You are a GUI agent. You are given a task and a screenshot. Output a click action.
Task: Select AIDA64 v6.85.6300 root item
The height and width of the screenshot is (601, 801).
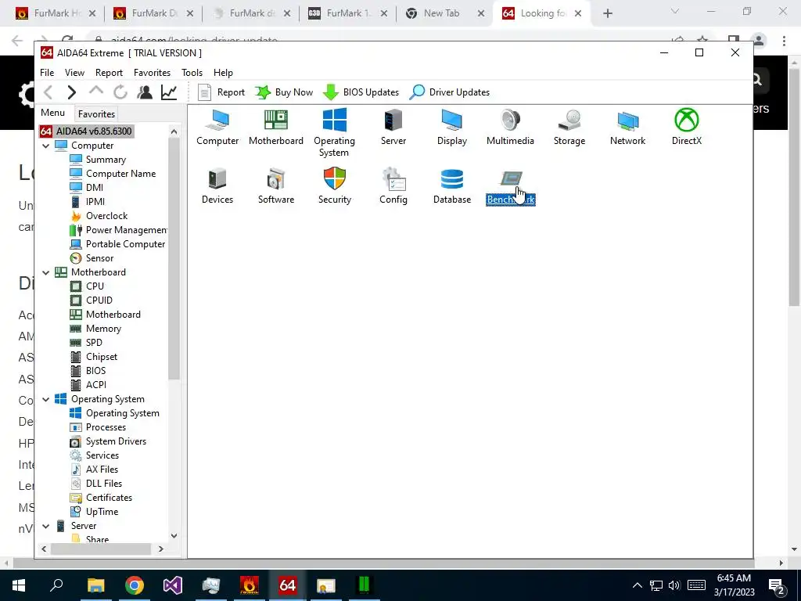coord(86,131)
